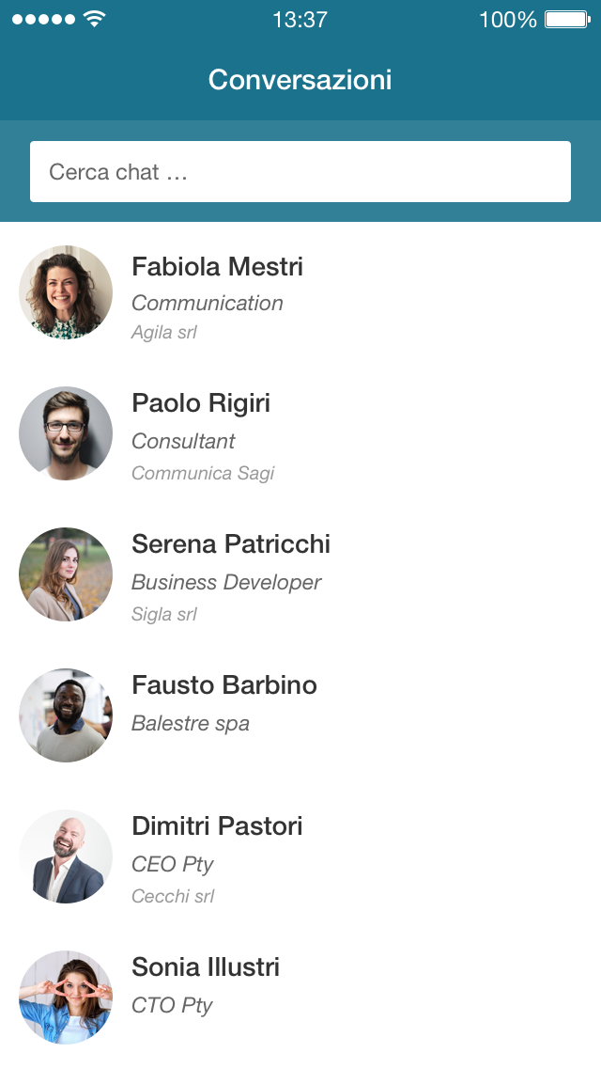This screenshot has width=601, height=1068.
Task: Tap the Conversazioni header title
Action: (x=300, y=80)
